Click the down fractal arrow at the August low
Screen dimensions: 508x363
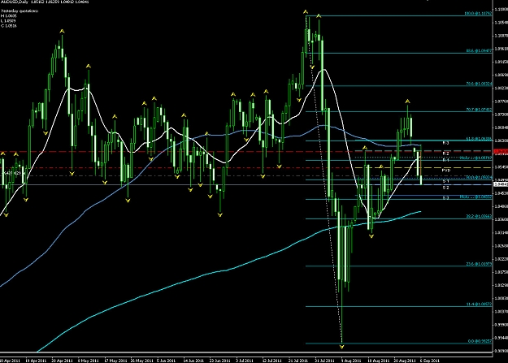point(341,347)
